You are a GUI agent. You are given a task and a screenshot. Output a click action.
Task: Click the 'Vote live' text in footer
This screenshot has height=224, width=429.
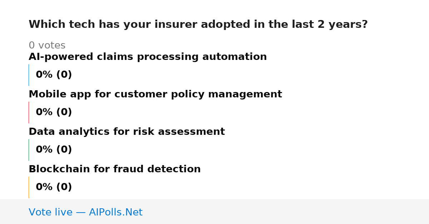point(50,213)
